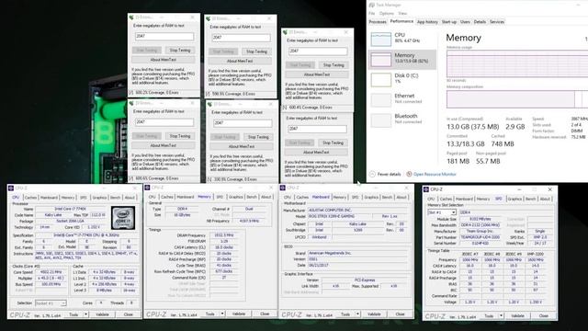Click the 'Kaby Lake' code name field in CPU-Z

(x=53, y=215)
